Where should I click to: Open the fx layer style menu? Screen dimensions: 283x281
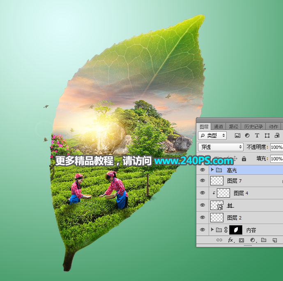(x=231, y=240)
